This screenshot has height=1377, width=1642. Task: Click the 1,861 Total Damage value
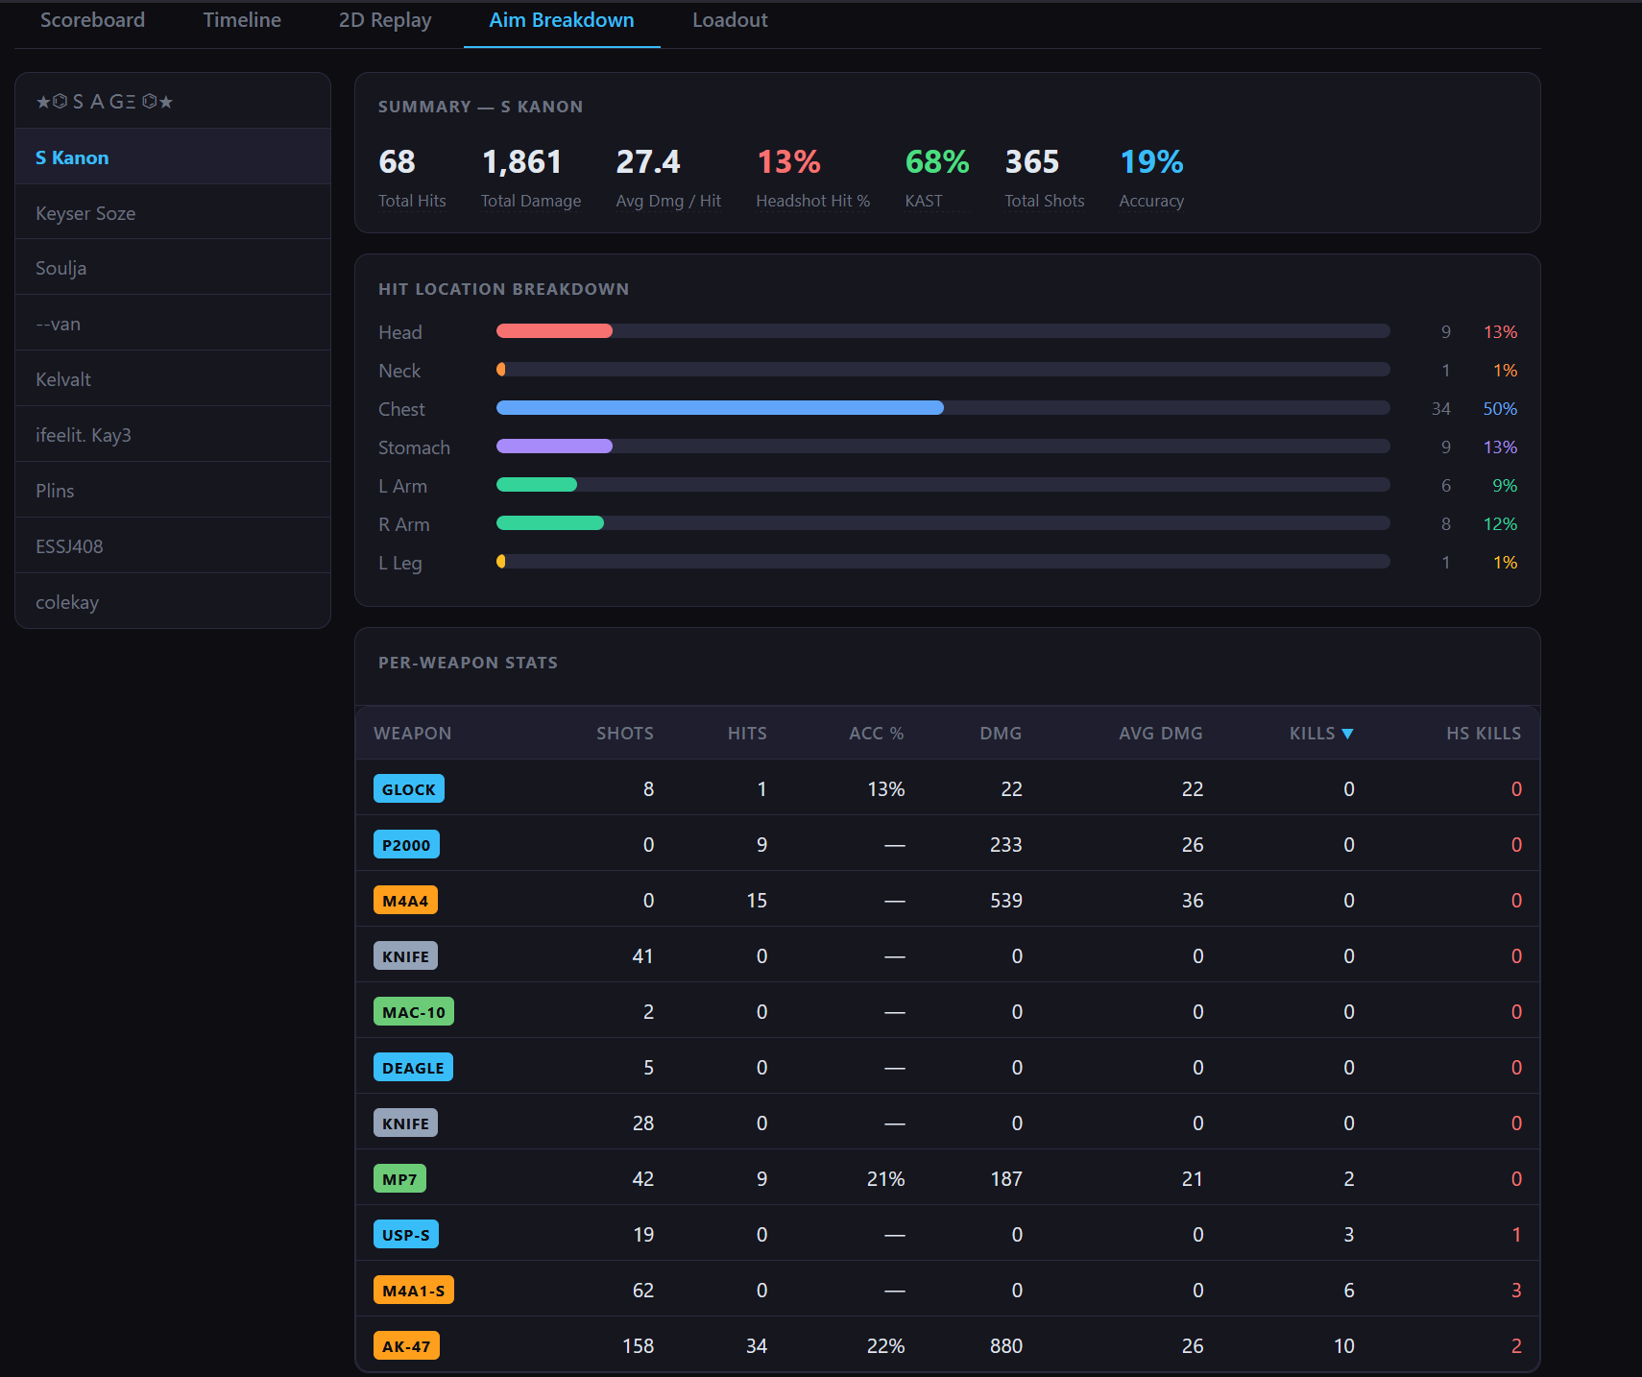[521, 162]
